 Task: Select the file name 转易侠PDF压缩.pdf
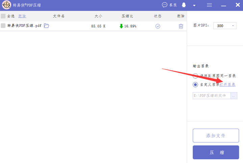tap(24, 26)
